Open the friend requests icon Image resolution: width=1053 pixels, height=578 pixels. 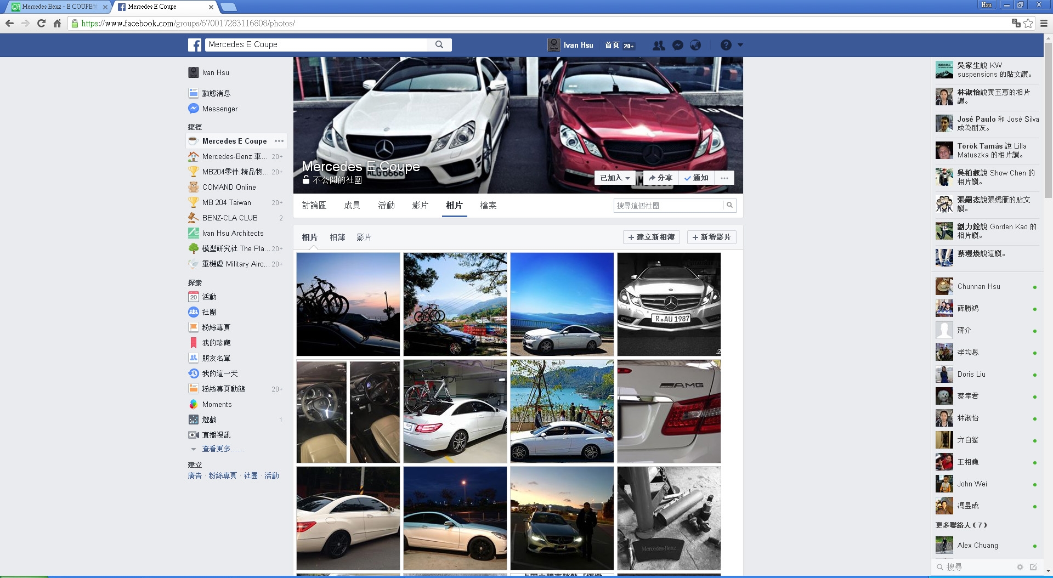coord(659,46)
